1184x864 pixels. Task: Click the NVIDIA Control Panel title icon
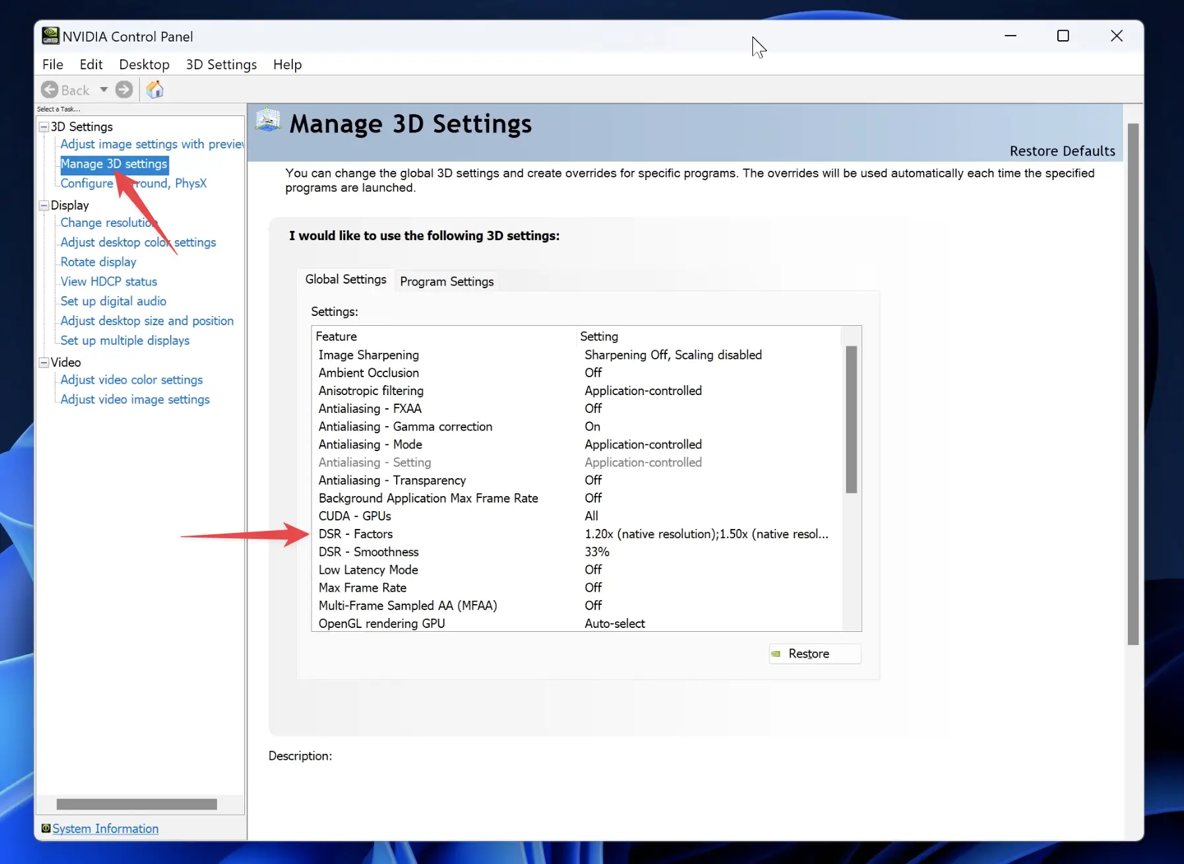[51, 36]
